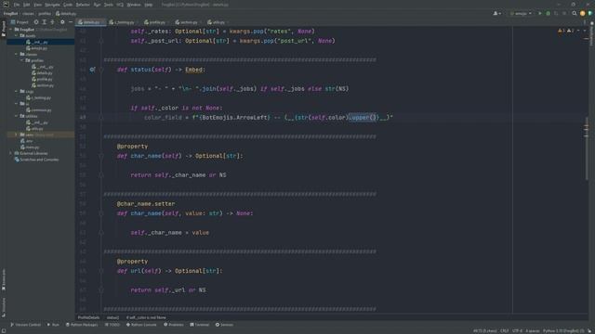
Task: Collapse the FrogBot root project folder
Action: [11, 29]
